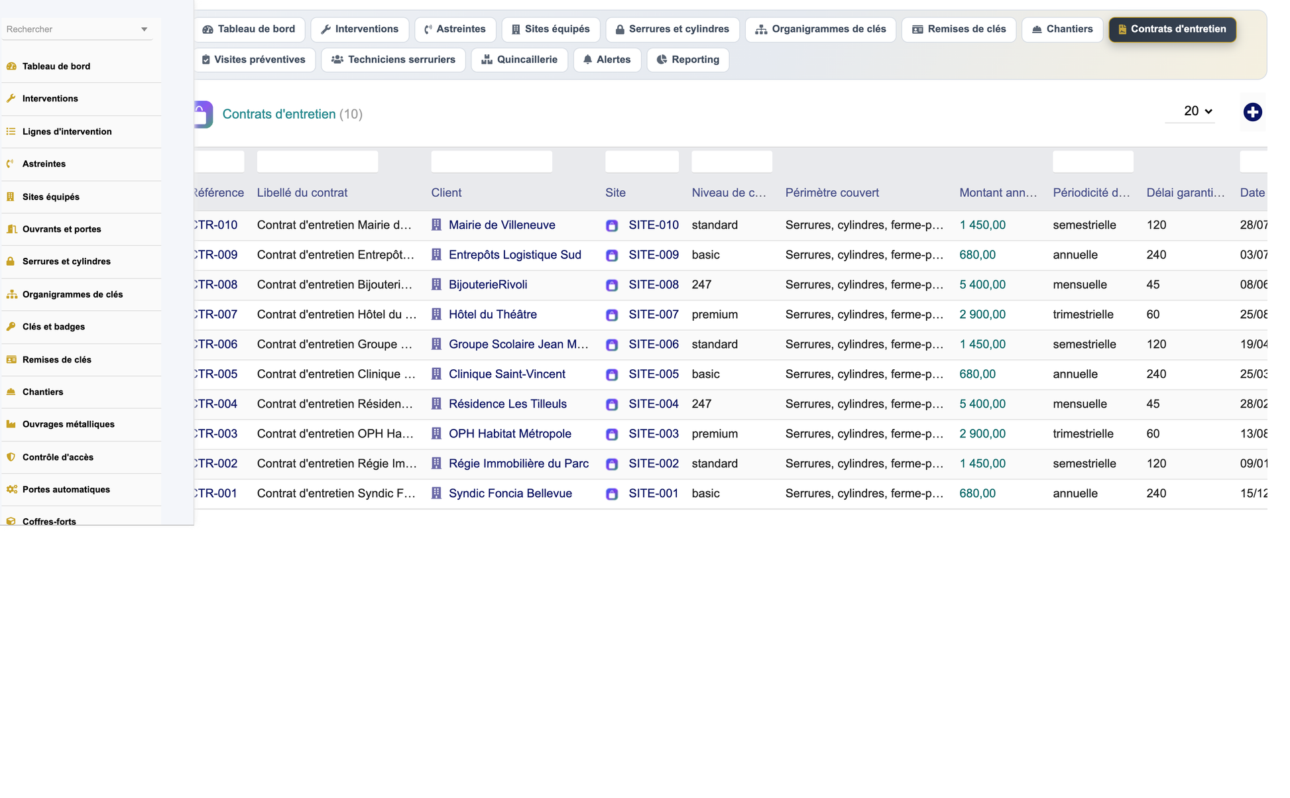Sort by Périmètre couvert column header
Screen dimensions: 1290x798
pos(832,193)
